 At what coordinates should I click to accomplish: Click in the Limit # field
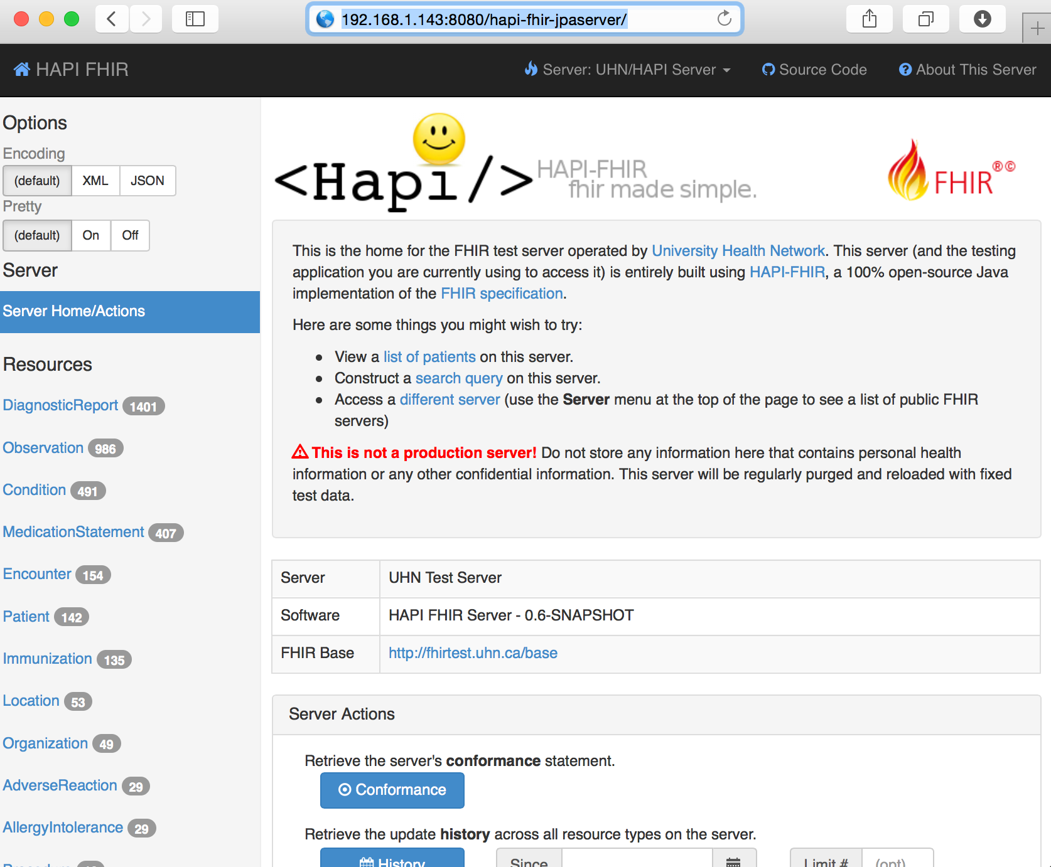(897, 859)
